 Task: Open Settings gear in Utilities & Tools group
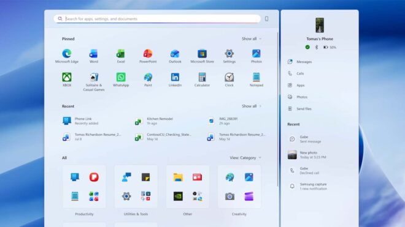click(126, 196)
